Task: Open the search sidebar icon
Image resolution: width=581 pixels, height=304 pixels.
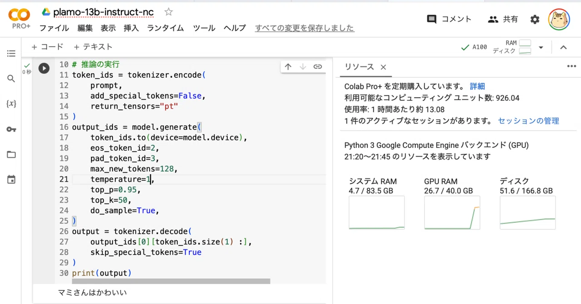Action: 11,78
